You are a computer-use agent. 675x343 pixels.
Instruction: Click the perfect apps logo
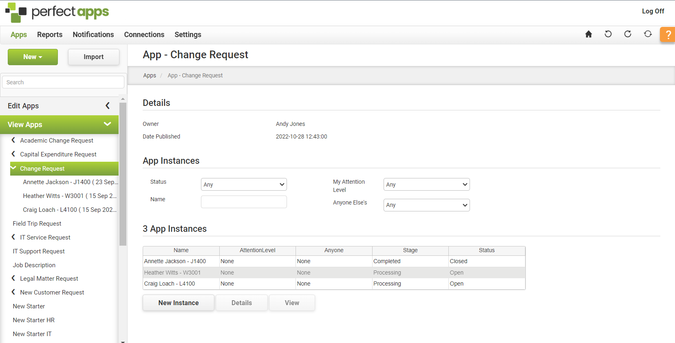click(x=57, y=13)
